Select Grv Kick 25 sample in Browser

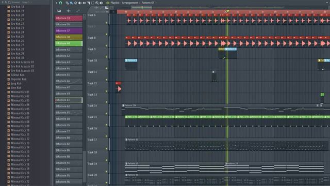pyautogui.click(x=17, y=37)
